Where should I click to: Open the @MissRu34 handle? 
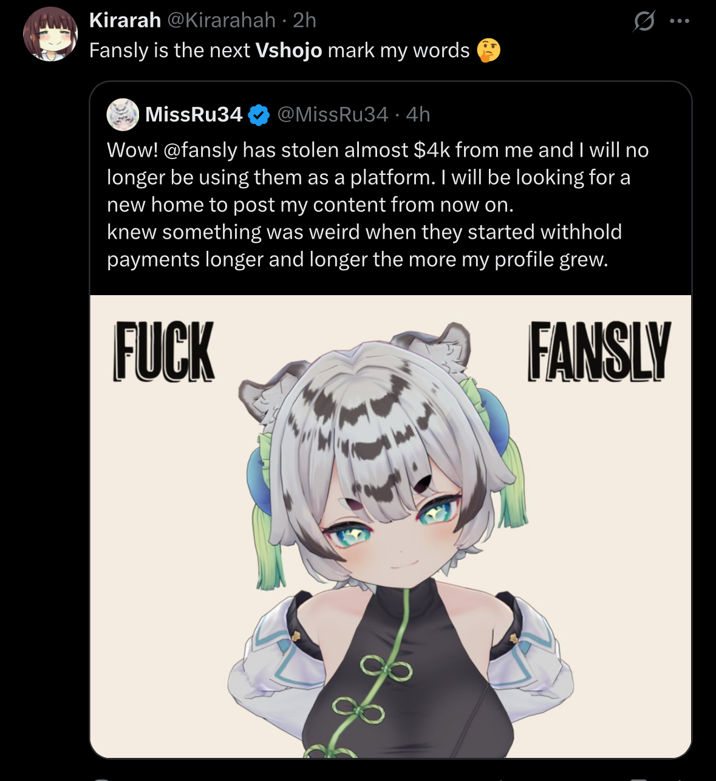coord(332,114)
